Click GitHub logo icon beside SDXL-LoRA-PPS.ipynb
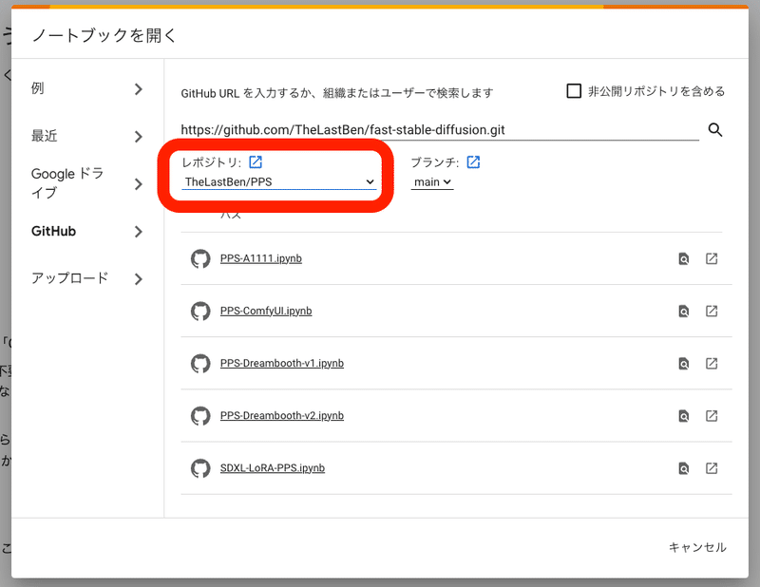760x587 pixels. [x=200, y=468]
